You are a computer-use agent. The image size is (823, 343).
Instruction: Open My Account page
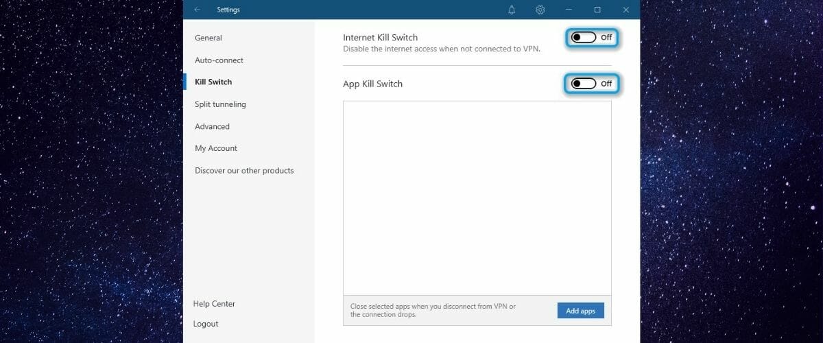[216, 148]
